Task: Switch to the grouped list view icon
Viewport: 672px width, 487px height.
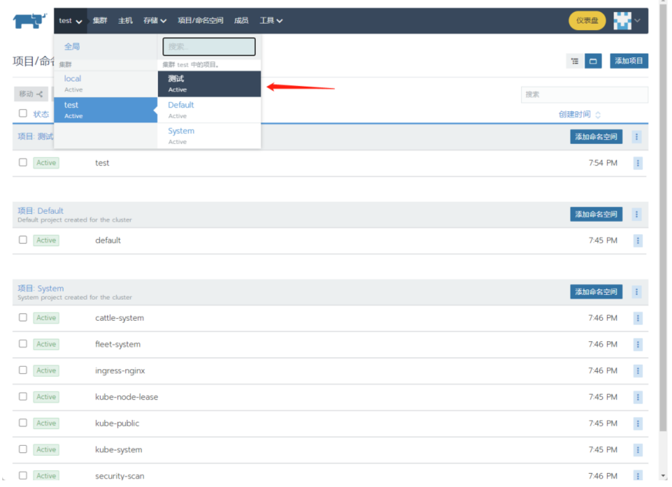Action: pyautogui.click(x=575, y=61)
